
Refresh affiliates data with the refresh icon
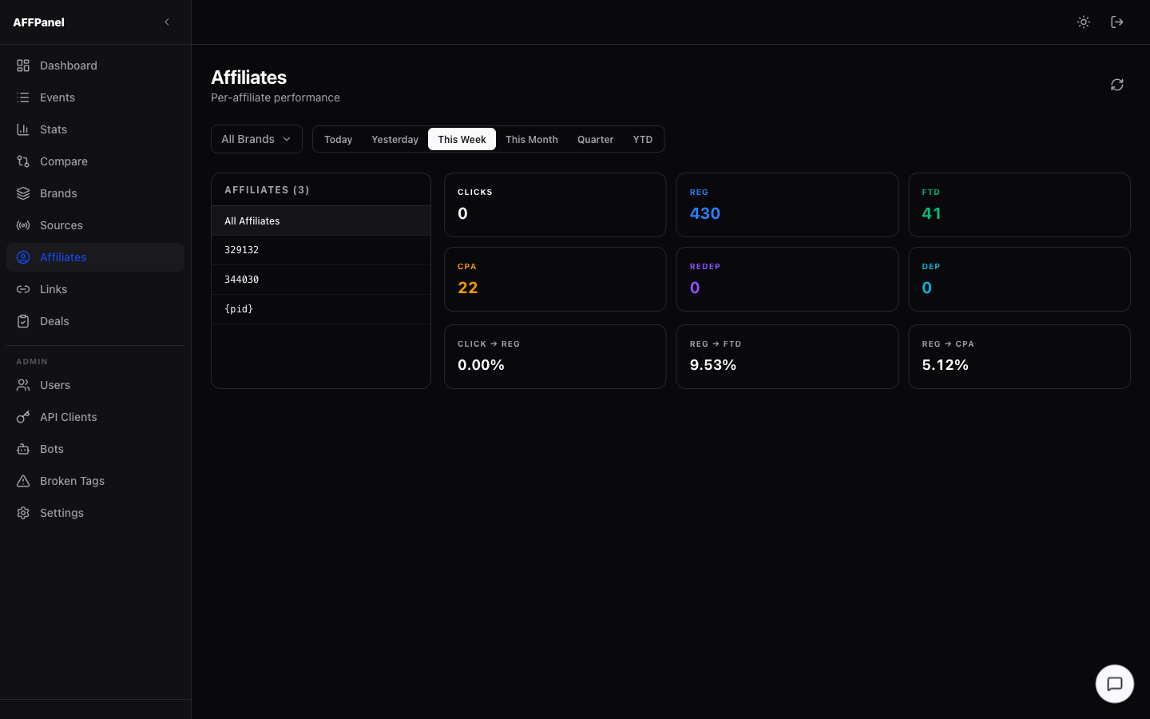[1116, 85]
